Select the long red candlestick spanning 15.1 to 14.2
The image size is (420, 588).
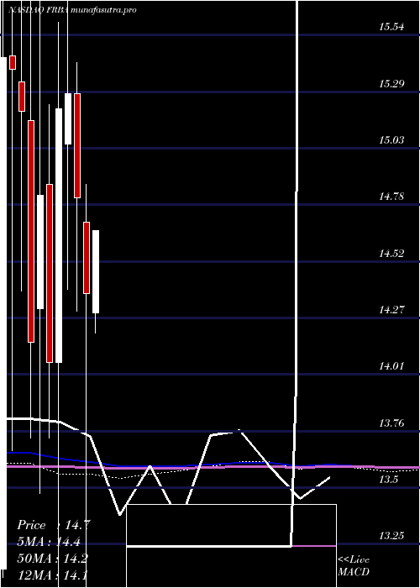31,231
